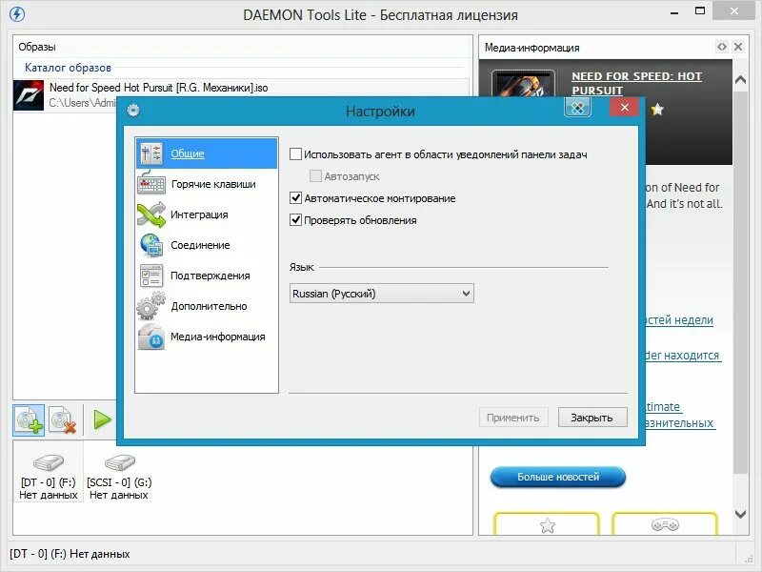This screenshot has width=762, height=572.
Task: Close the Медиа-информация panel
Action: [x=738, y=47]
